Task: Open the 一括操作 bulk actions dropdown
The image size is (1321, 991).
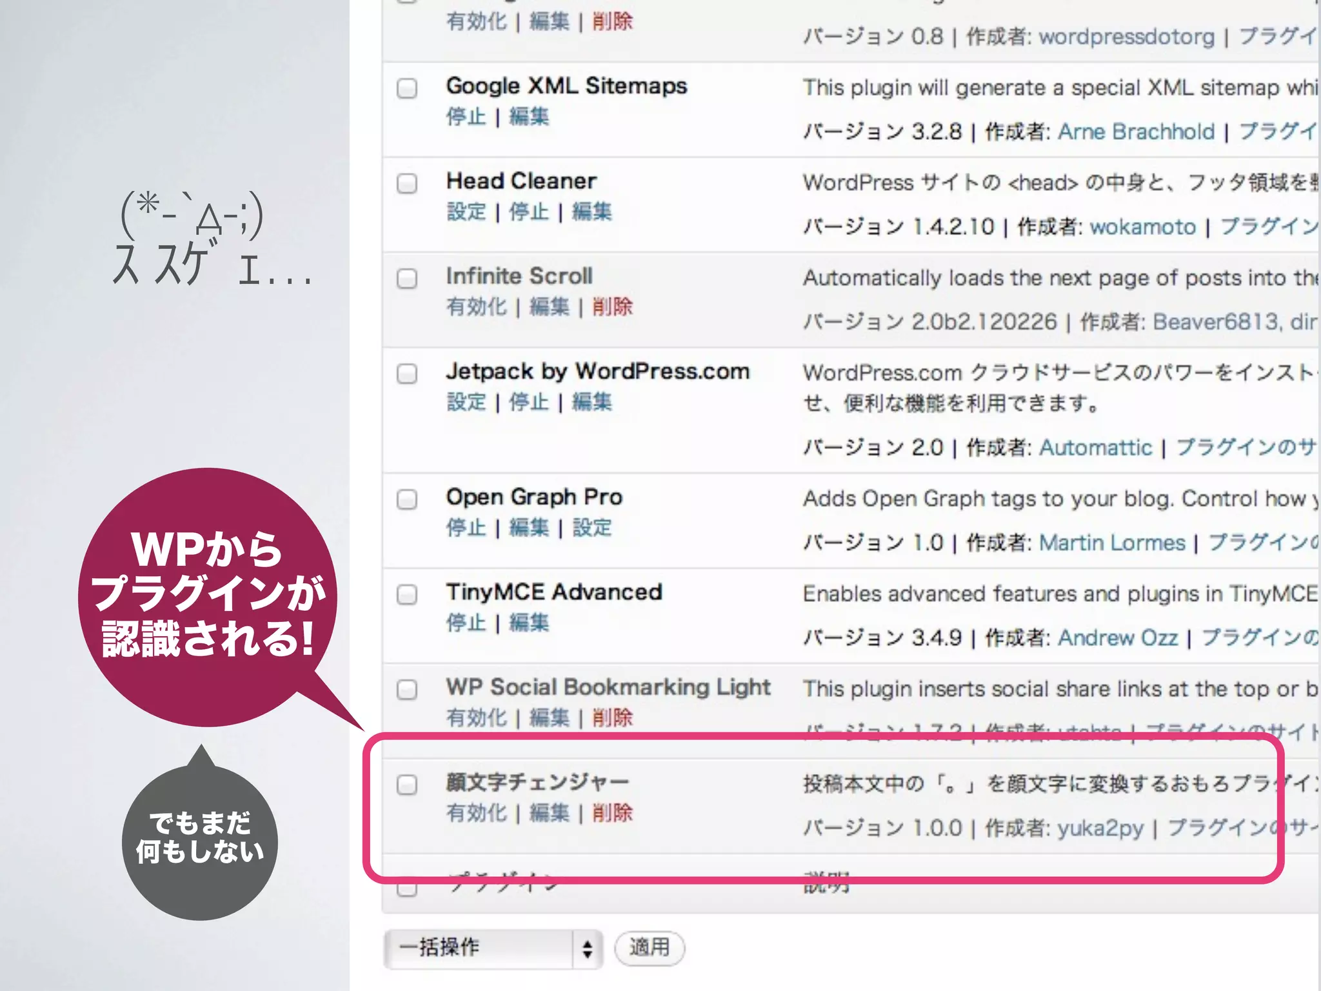Action: tap(493, 948)
